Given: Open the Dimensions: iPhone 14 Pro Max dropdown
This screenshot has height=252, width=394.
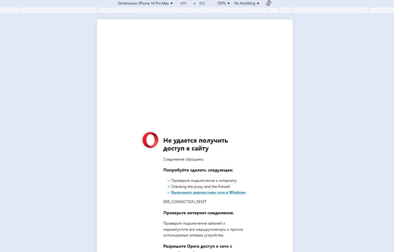Looking at the screenshot, I should coord(145,3).
